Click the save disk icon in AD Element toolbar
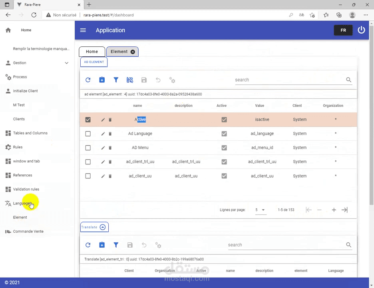Viewport: 374px width, 288px height. tap(144, 80)
